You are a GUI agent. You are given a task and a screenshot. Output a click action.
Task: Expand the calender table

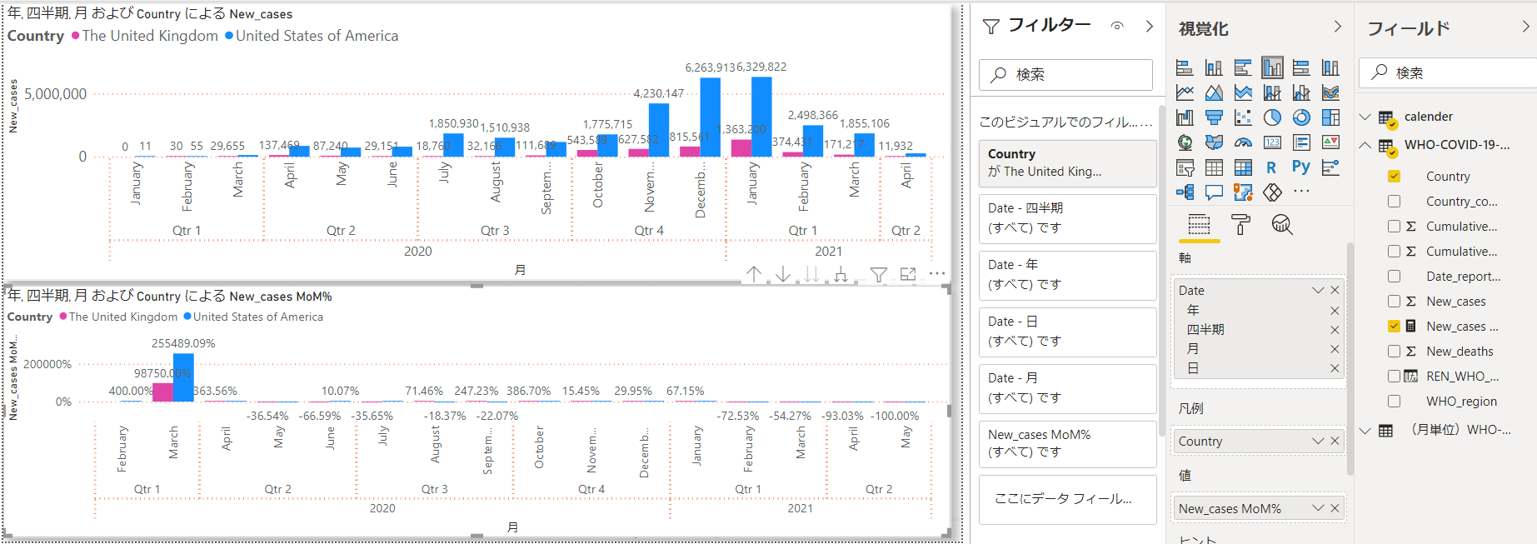click(1365, 117)
